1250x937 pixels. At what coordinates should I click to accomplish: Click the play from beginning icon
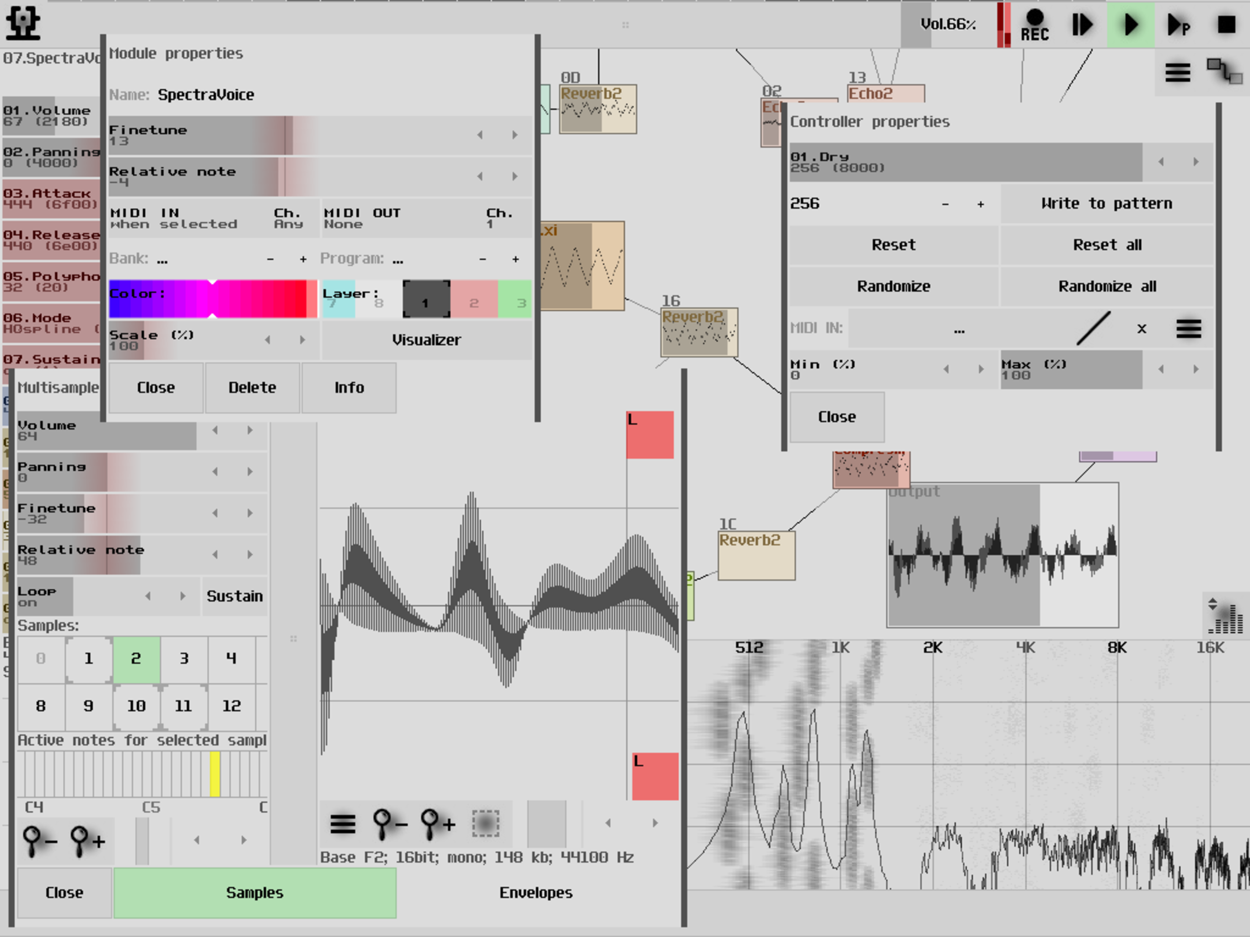point(1082,25)
